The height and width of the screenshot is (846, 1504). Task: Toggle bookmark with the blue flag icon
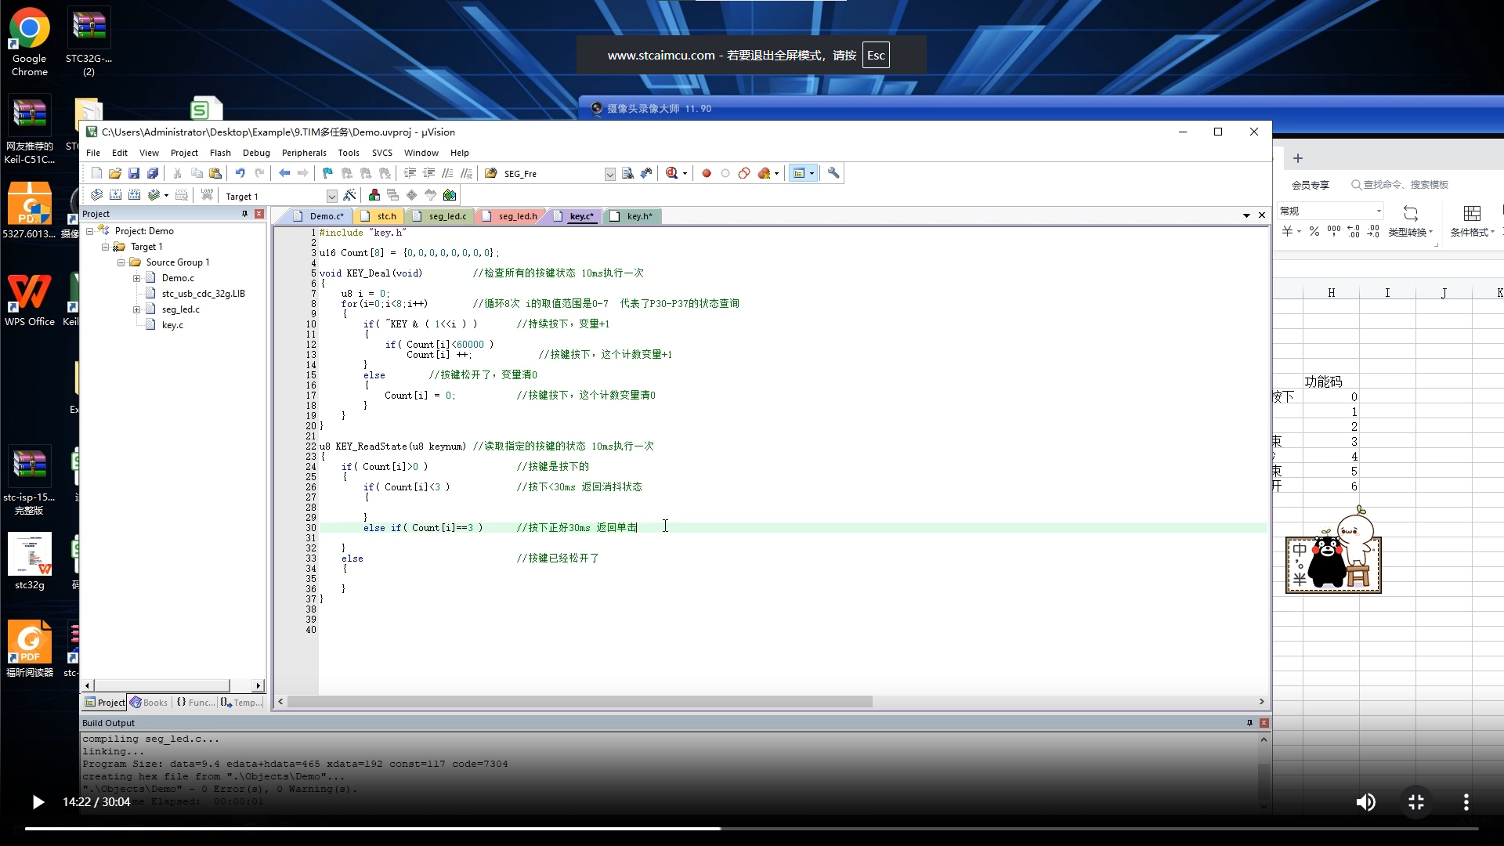327,173
